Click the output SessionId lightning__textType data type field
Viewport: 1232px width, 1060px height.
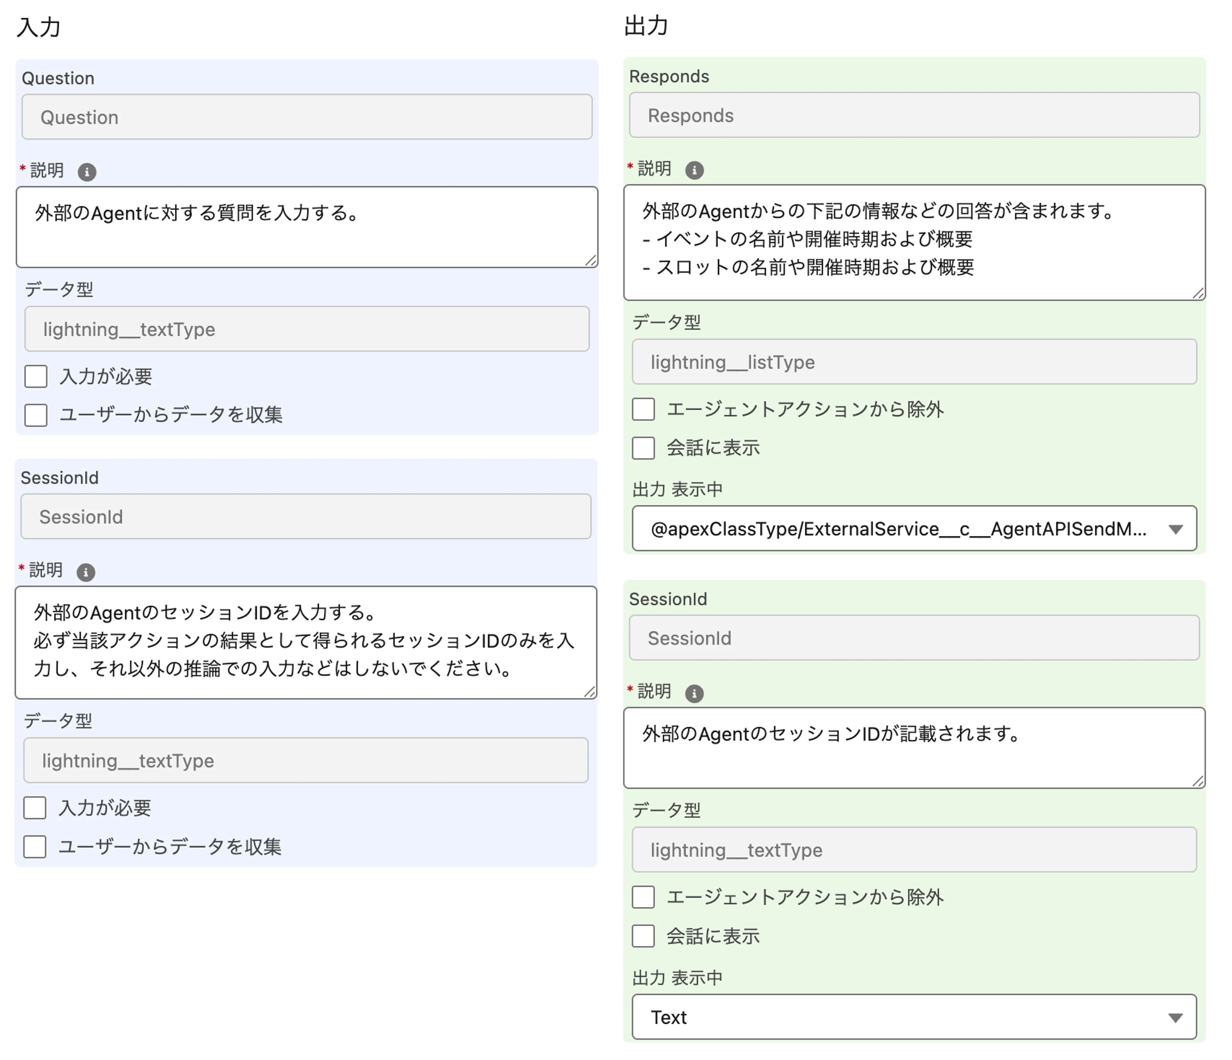coord(914,850)
